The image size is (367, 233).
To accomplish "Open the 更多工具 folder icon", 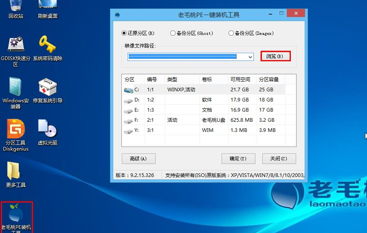I will click(15, 175).
